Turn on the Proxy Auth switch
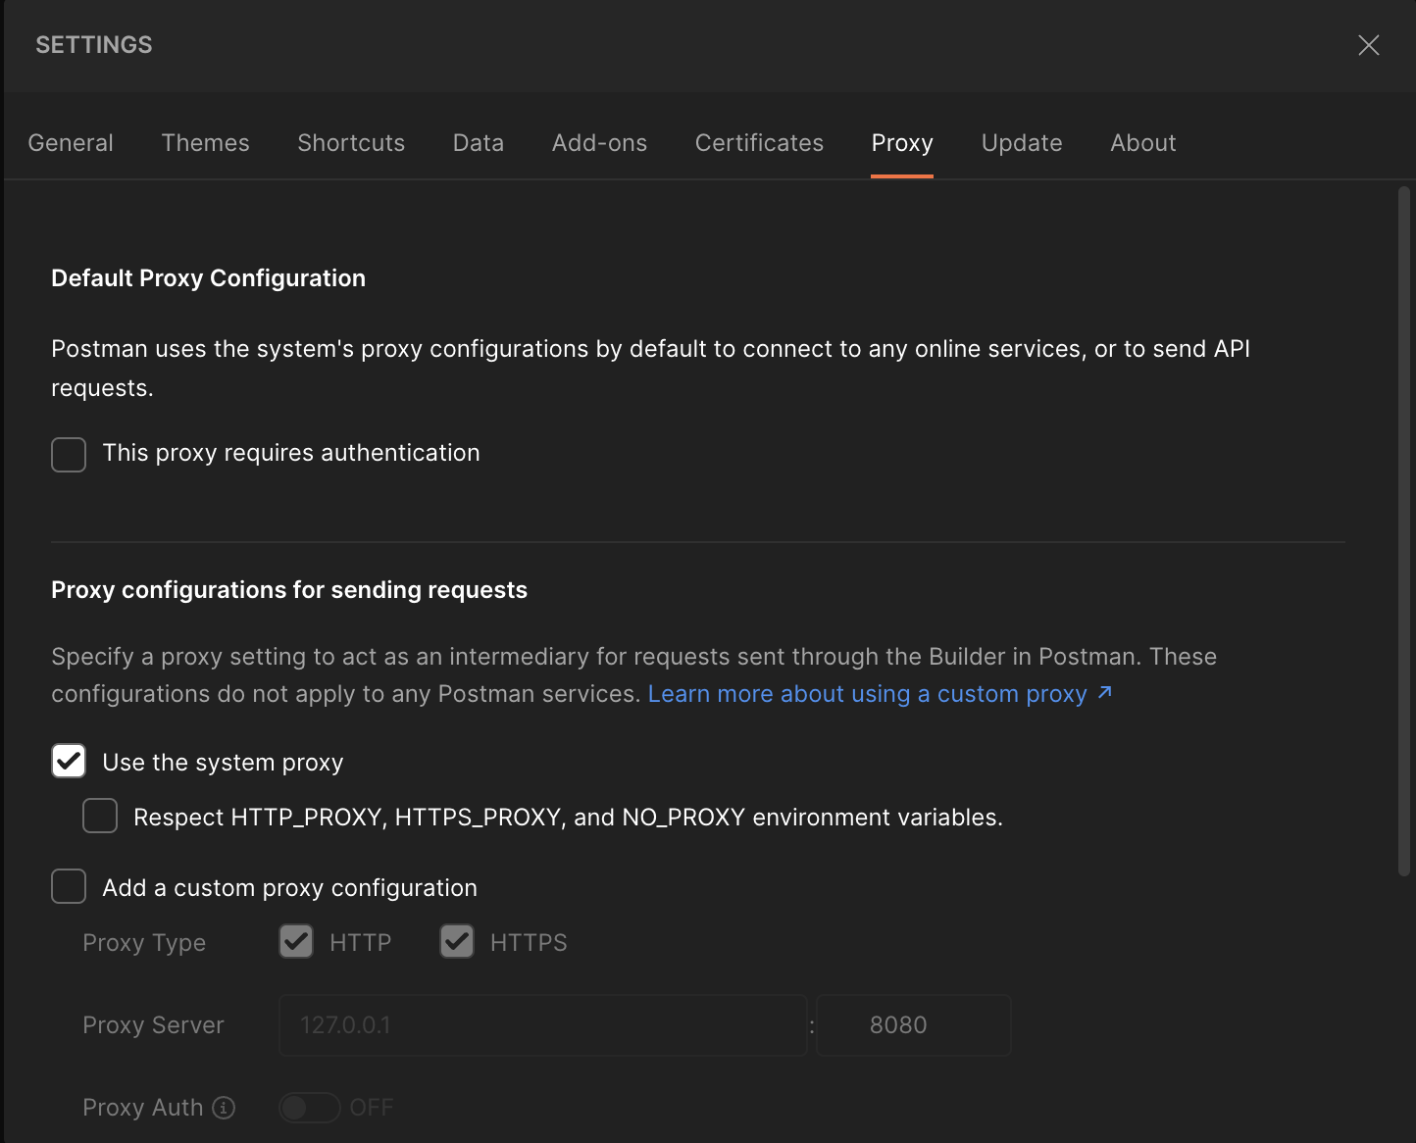This screenshot has width=1416, height=1143. pyautogui.click(x=310, y=1108)
